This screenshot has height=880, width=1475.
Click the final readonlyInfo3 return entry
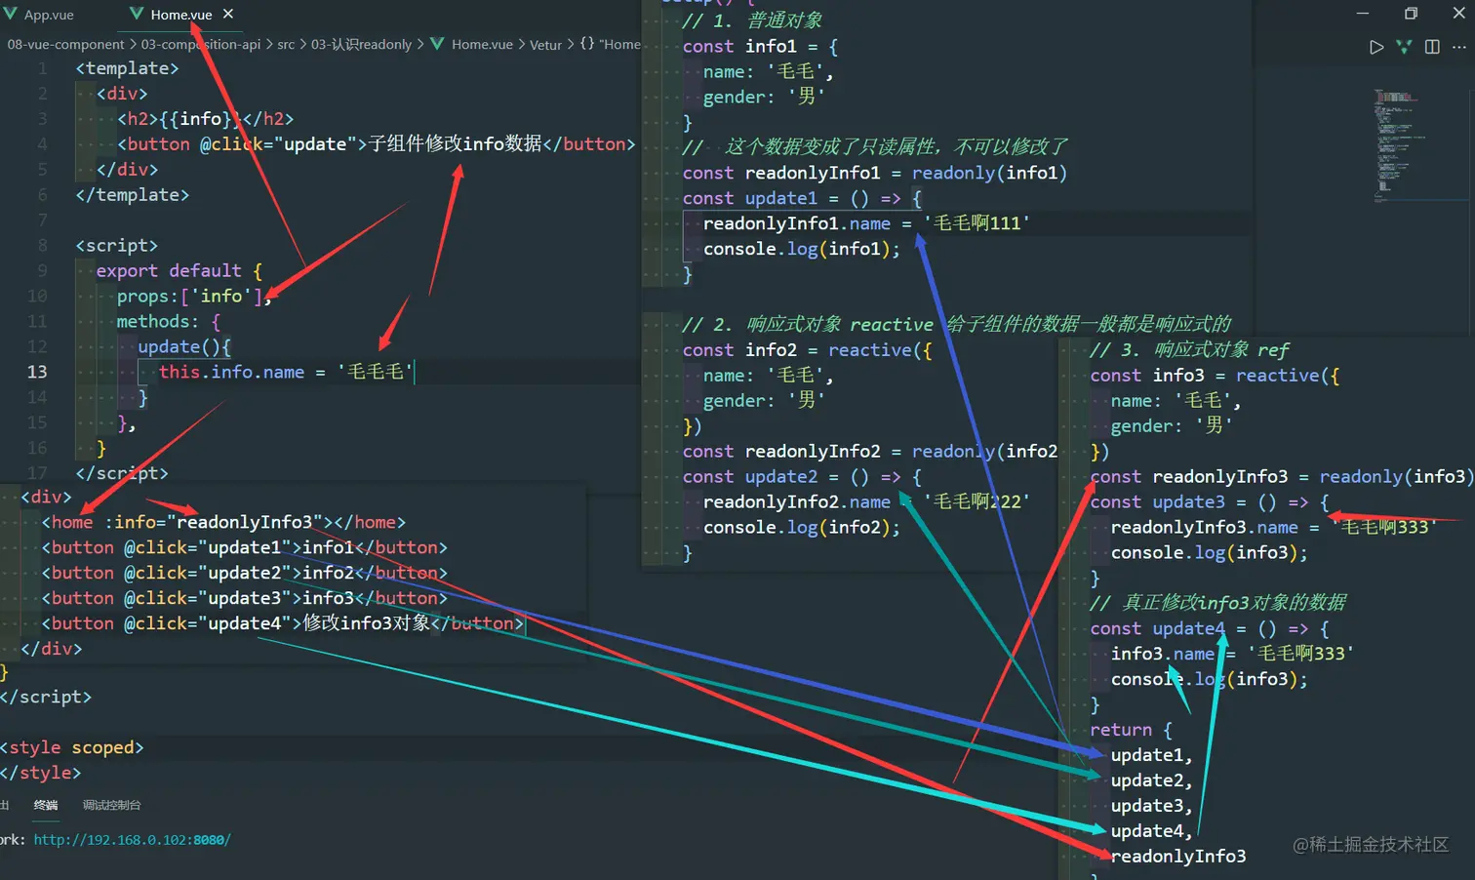(x=1178, y=857)
